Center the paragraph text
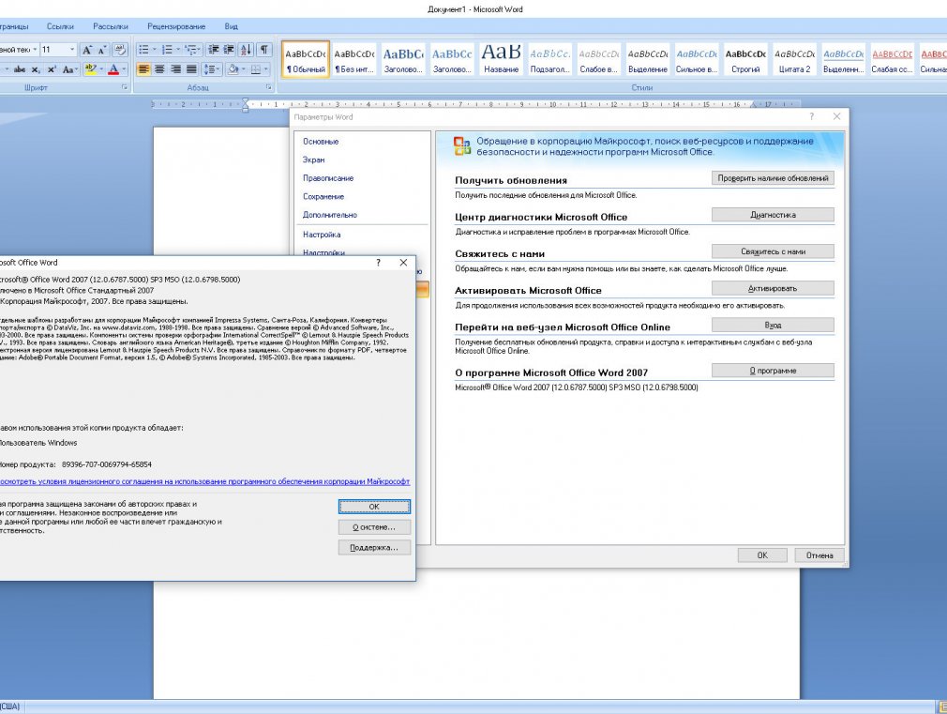The height and width of the screenshot is (714, 947). click(x=159, y=69)
